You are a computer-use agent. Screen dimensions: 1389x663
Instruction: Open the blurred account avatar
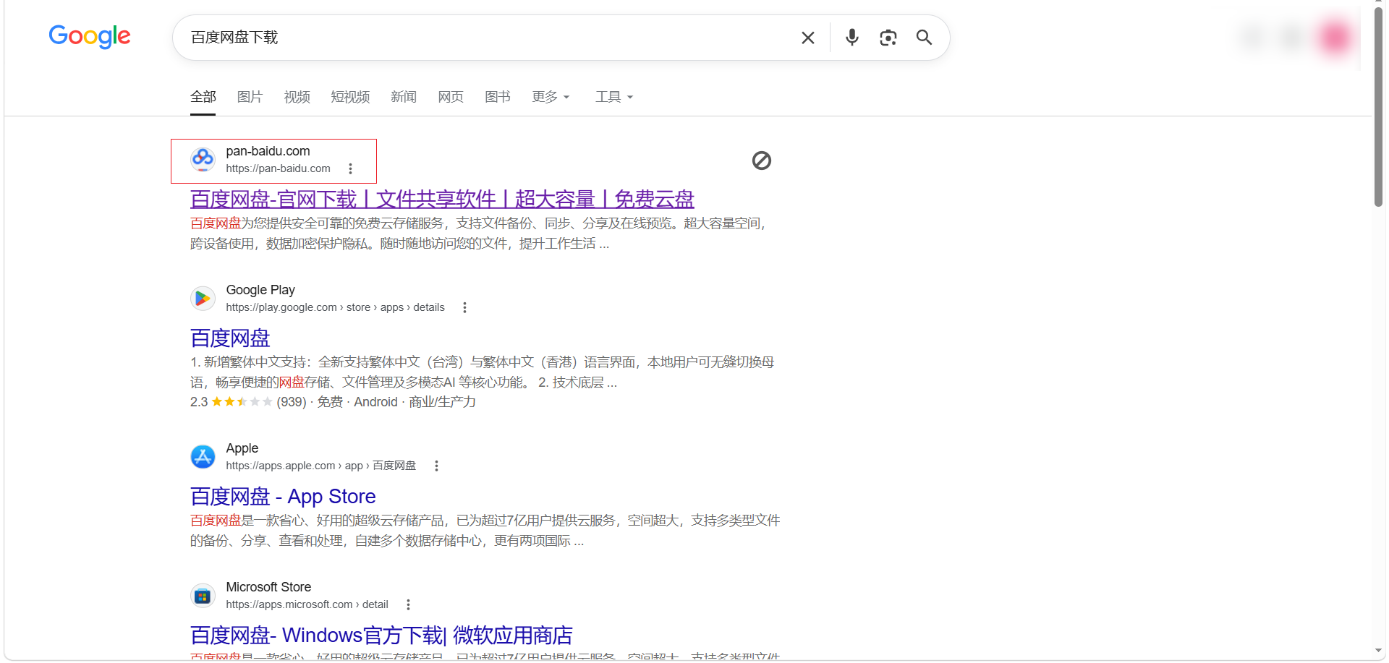[1335, 37]
